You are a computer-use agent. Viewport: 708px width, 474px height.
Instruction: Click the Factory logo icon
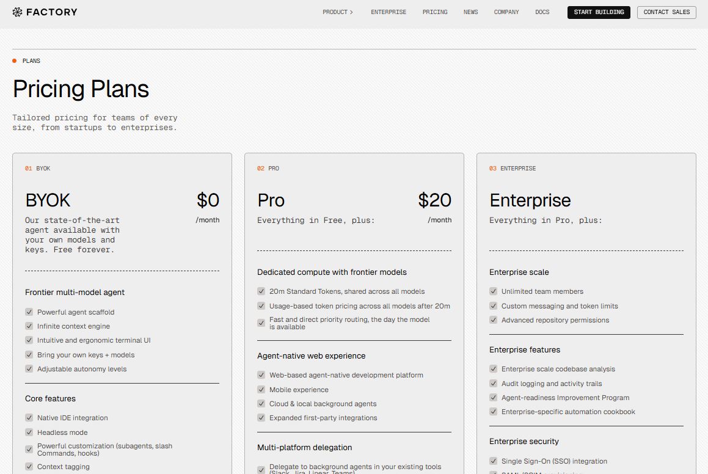click(17, 12)
